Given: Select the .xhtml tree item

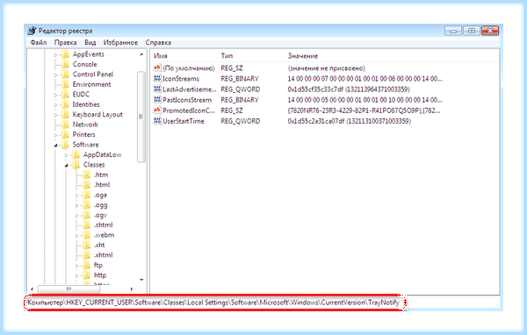Looking at the screenshot, I should [x=103, y=255].
